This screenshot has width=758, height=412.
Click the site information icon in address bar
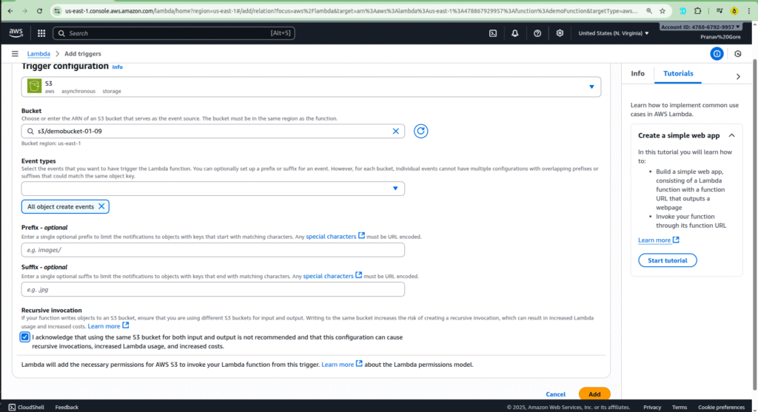(57, 10)
